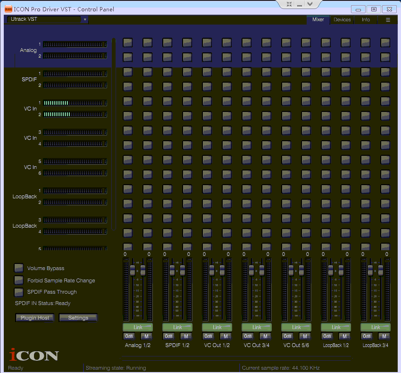Mute the VC Out 3/4 output
This screenshot has height=373, width=401.
pos(266,336)
